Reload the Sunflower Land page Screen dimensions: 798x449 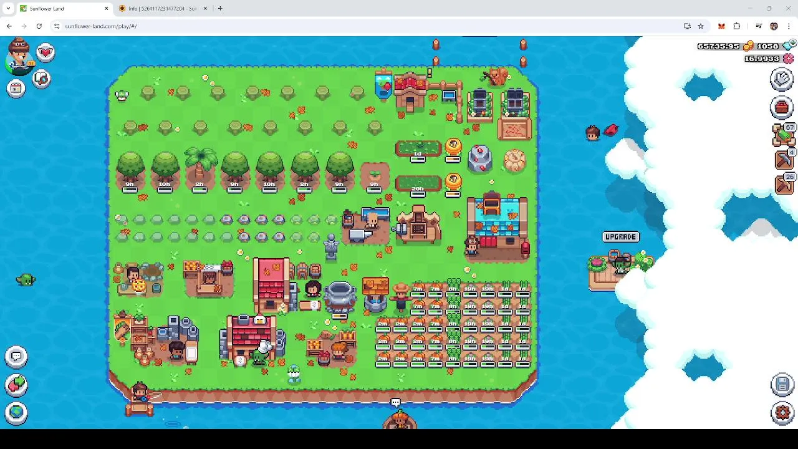[39, 26]
